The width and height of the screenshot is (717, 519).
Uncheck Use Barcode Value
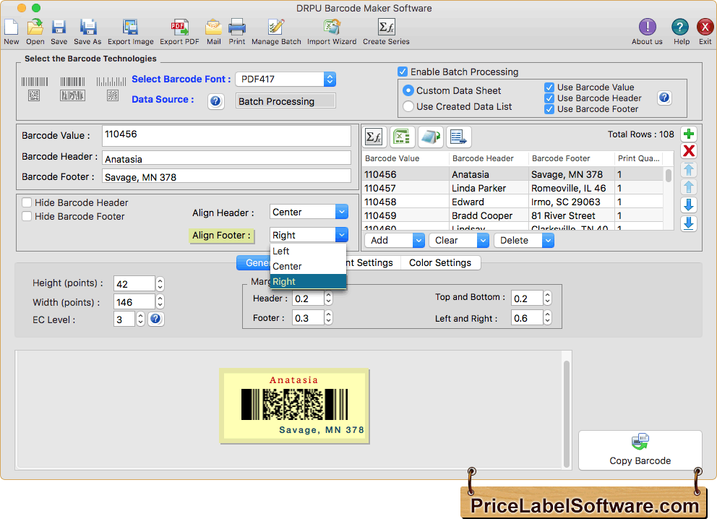click(x=549, y=87)
